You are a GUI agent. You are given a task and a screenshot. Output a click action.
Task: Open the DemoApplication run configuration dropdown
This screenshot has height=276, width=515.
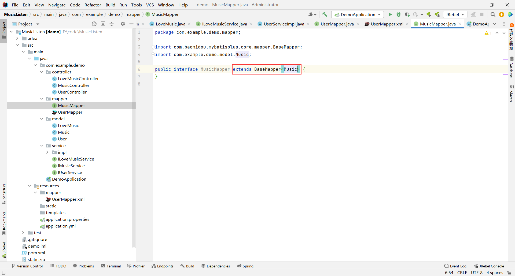pos(358,14)
